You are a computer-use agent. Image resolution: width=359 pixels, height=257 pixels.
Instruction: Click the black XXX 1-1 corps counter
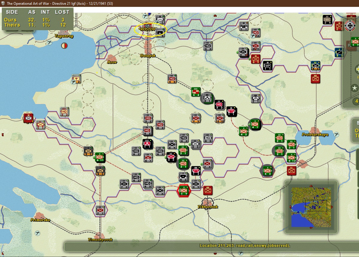[147, 144]
